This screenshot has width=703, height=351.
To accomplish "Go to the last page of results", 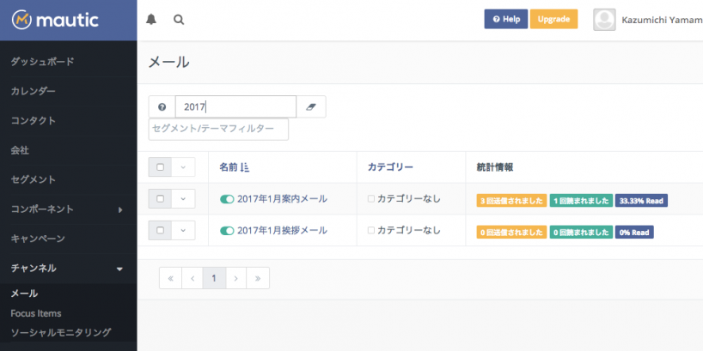I will point(258,277).
